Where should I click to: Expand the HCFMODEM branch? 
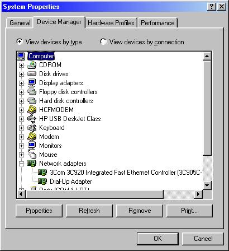[x=21, y=110]
